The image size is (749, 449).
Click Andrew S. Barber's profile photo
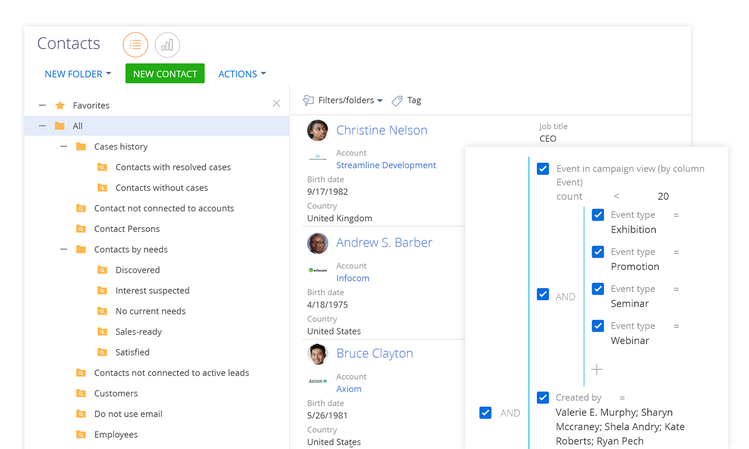point(318,244)
